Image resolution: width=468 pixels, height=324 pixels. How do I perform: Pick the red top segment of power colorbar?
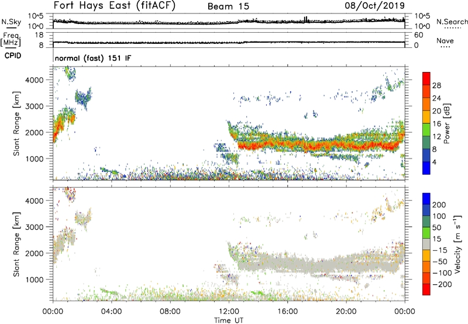[x=426, y=79]
